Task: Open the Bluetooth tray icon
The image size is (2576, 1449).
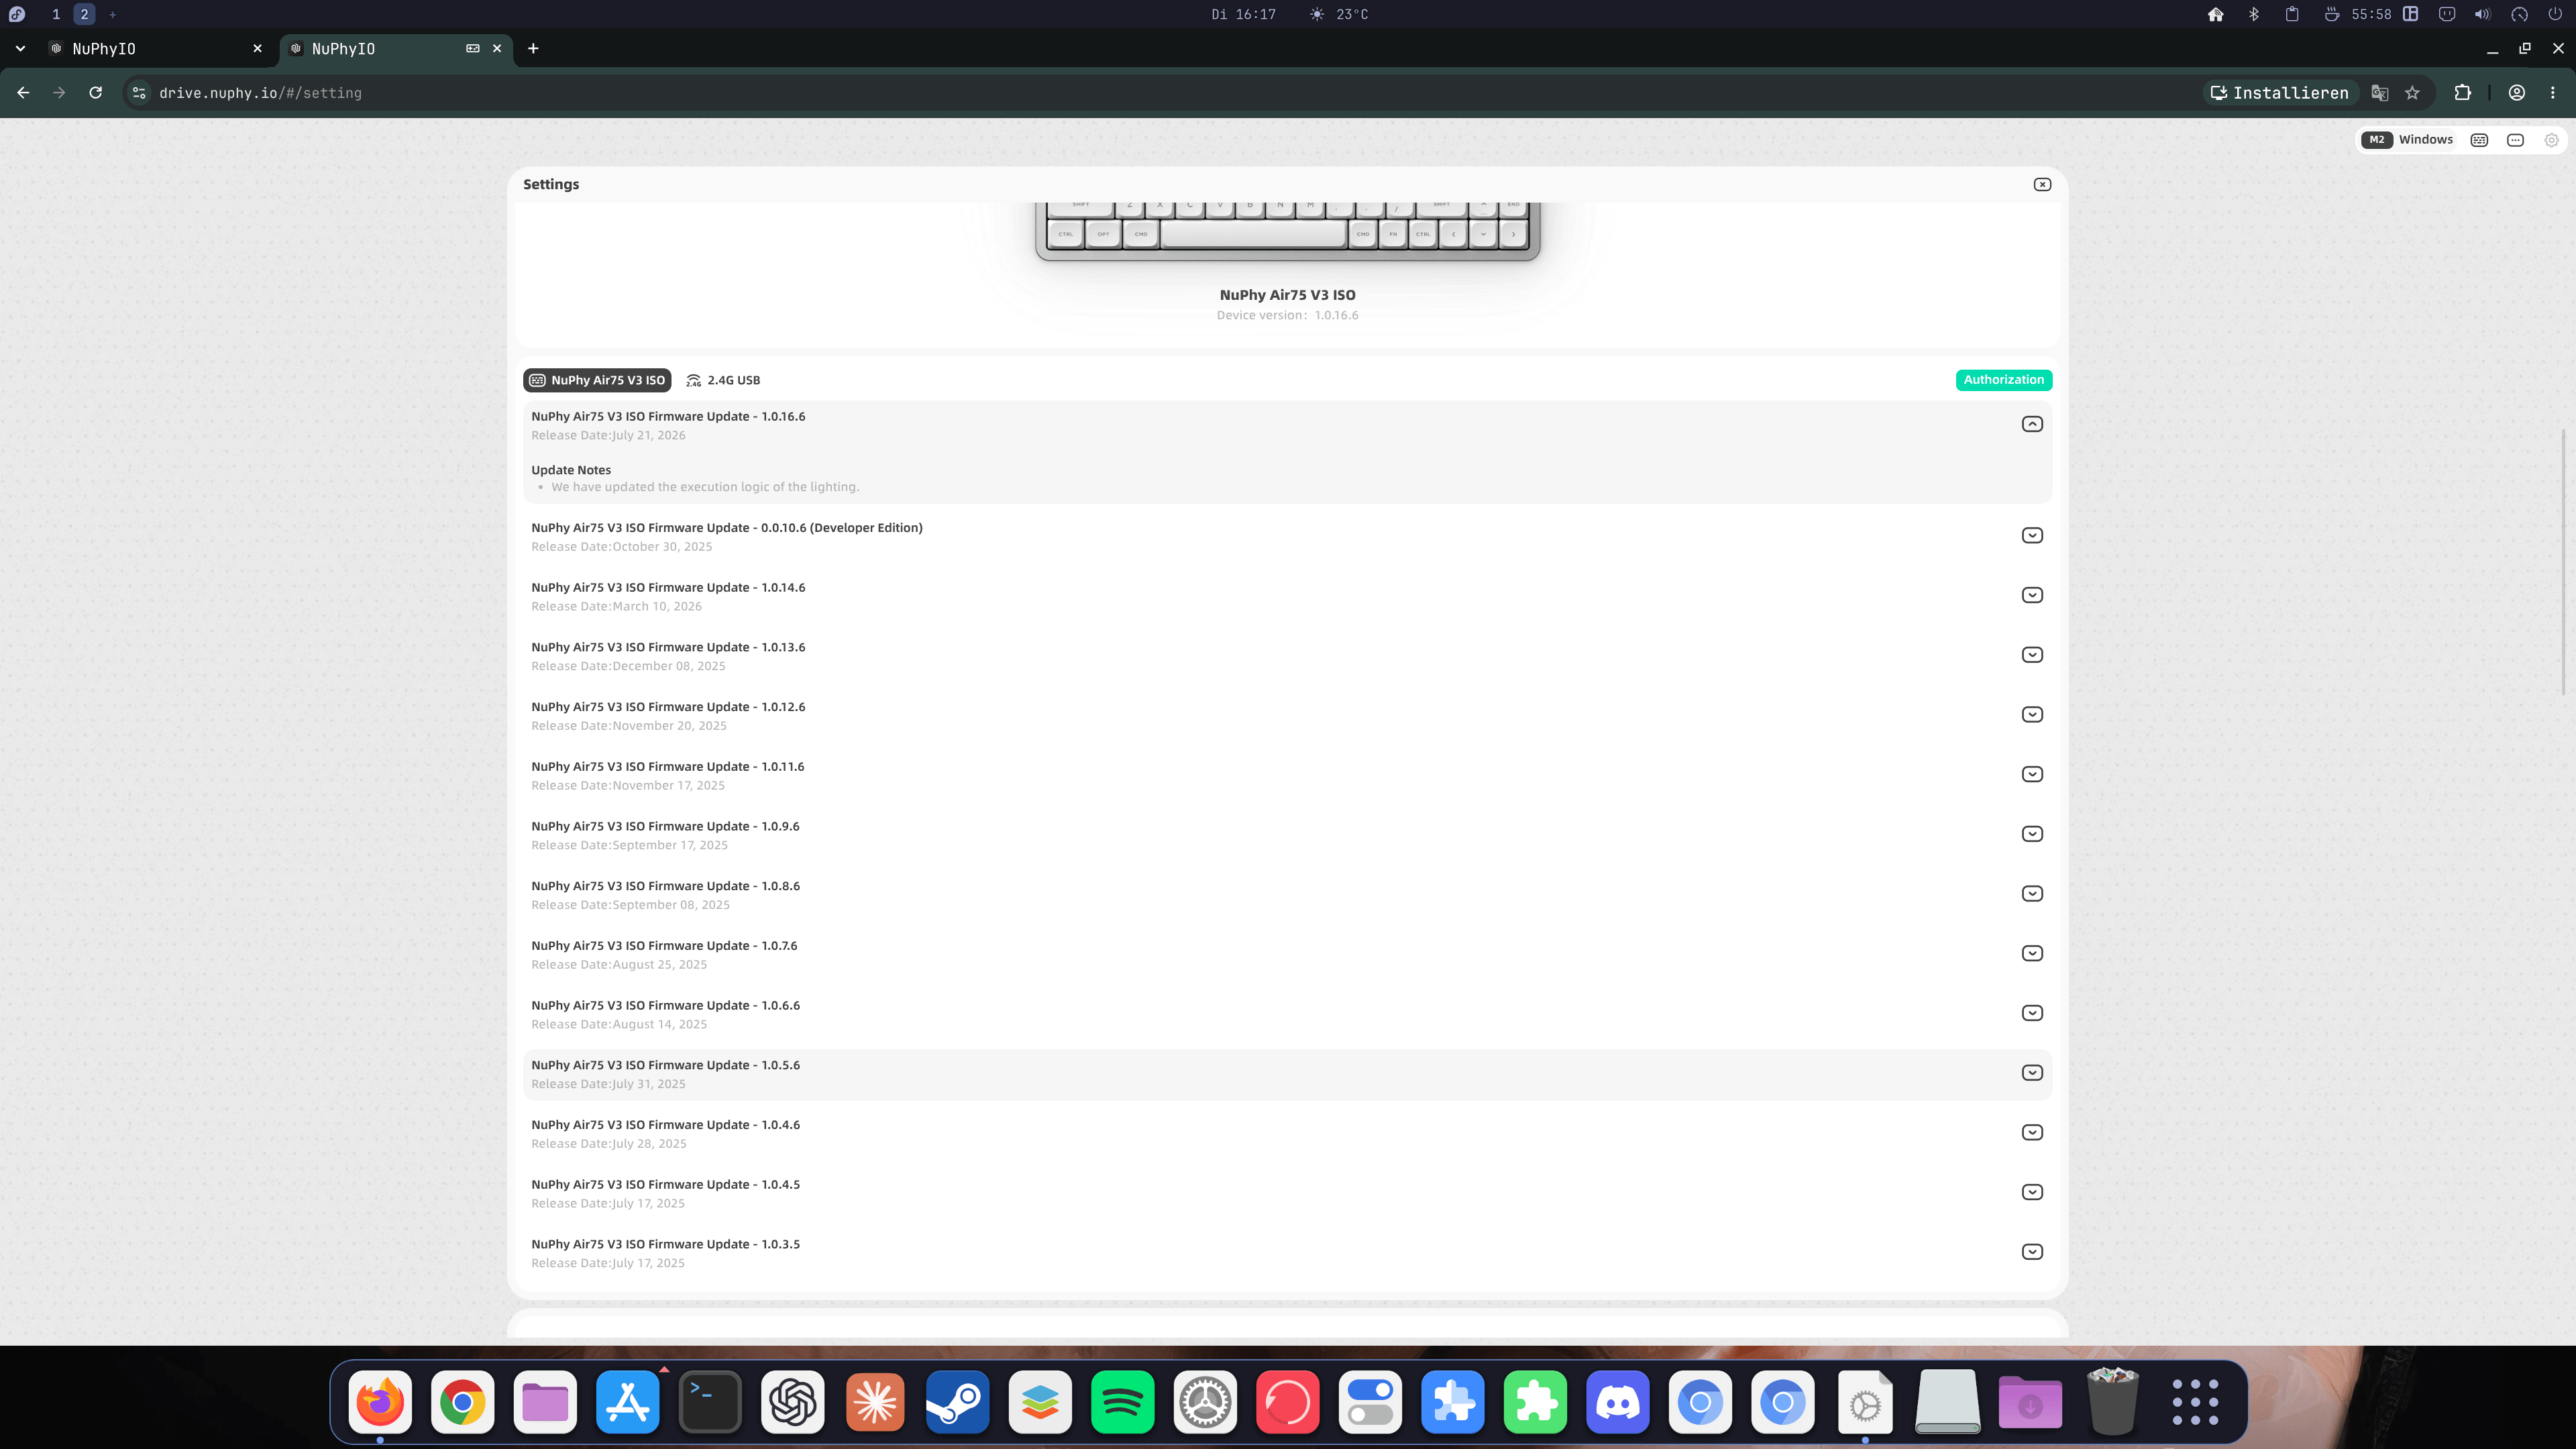Action: pyautogui.click(x=2253, y=14)
